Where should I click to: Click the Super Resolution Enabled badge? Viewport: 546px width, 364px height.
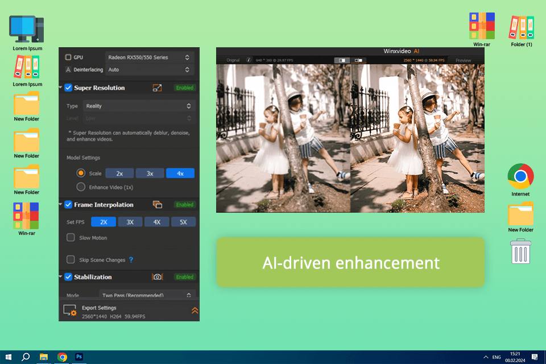point(184,88)
